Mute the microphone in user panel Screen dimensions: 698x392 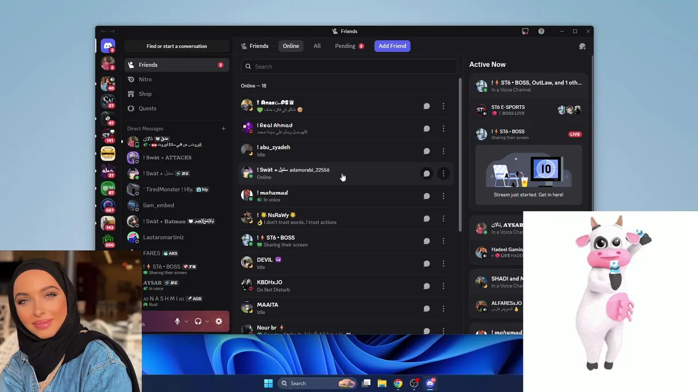click(177, 321)
